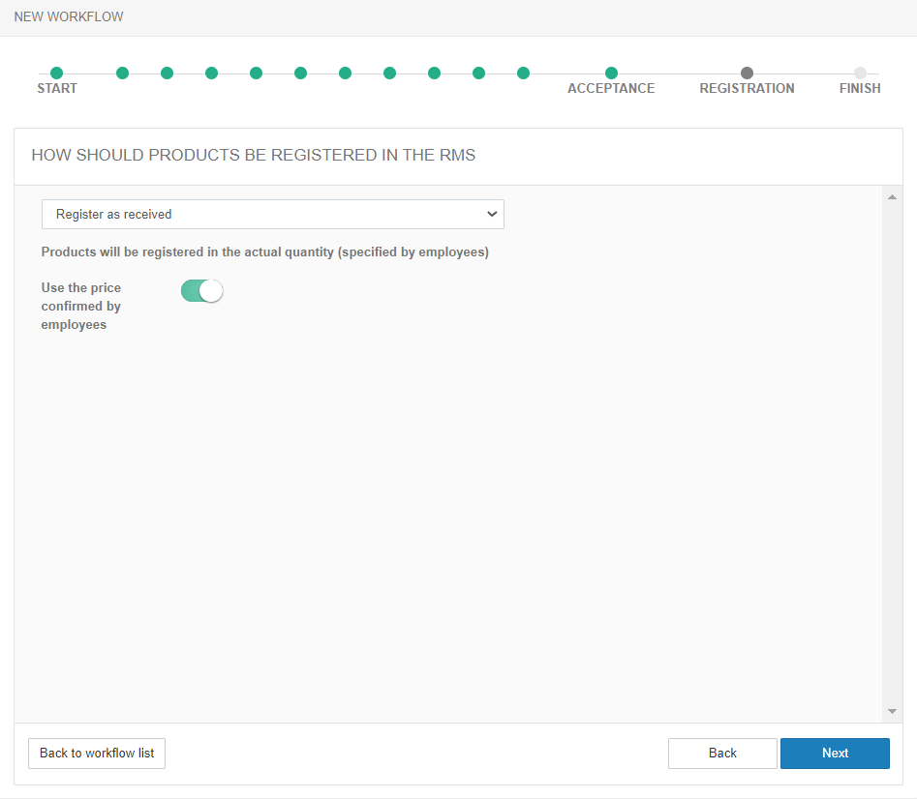The height and width of the screenshot is (799, 917).
Task: Click scrollbar down arrow in the panel
Action: [892, 711]
